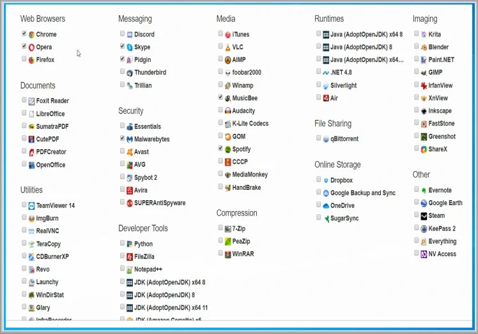The height and width of the screenshot is (334, 478).
Task: Click the Foxit Reader icon
Action: point(31,101)
